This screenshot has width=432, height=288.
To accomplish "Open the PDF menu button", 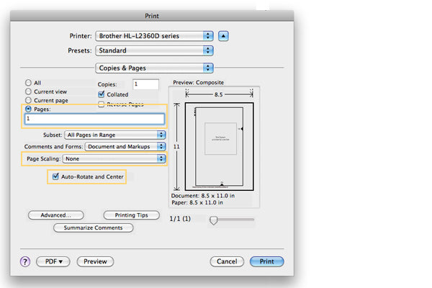I will (x=54, y=261).
